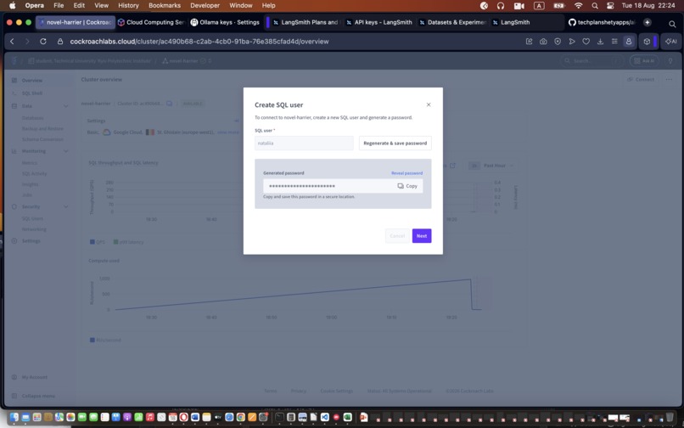Open the downloads icon
The width and height of the screenshot is (684, 428).
600,42
